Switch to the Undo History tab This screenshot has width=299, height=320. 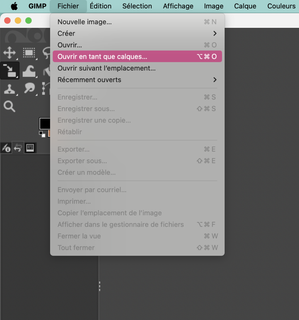18,148
